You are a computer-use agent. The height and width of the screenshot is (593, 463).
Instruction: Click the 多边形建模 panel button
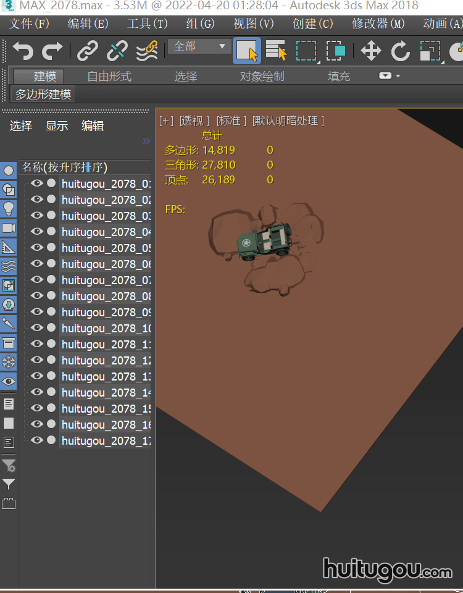pyautogui.click(x=43, y=95)
